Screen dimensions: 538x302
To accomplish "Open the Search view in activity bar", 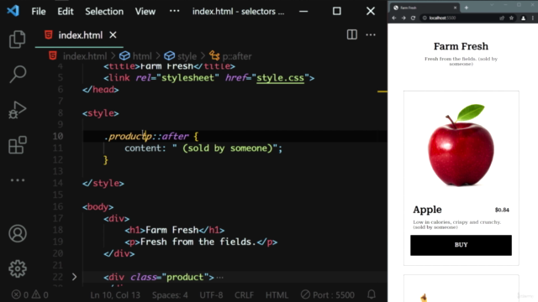I will pos(17,74).
